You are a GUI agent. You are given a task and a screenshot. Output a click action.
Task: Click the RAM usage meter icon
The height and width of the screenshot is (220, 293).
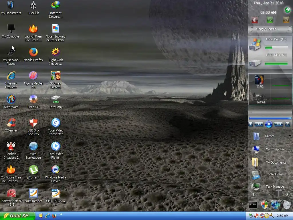pos(260,97)
